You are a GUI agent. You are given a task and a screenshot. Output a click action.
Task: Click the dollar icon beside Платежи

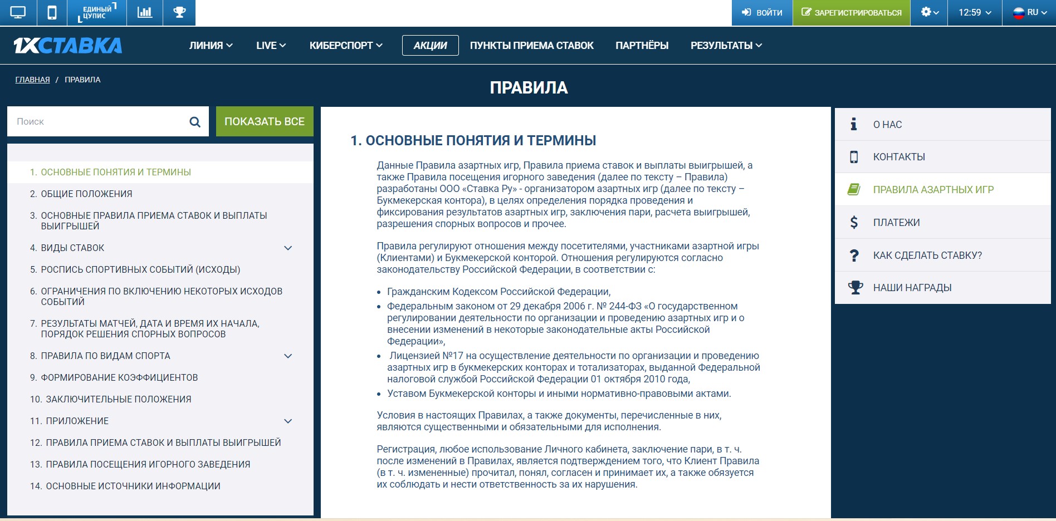[854, 223]
